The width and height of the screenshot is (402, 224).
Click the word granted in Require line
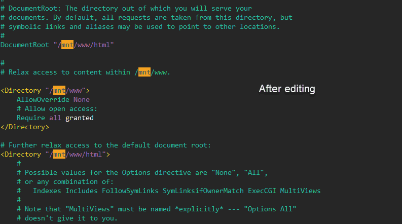(x=80, y=118)
